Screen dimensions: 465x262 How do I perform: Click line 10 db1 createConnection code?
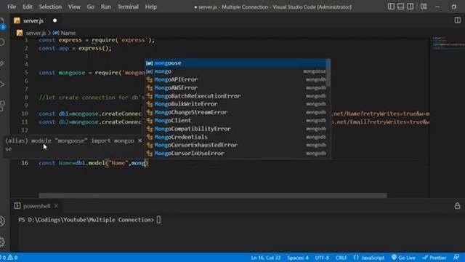click(x=90, y=114)
